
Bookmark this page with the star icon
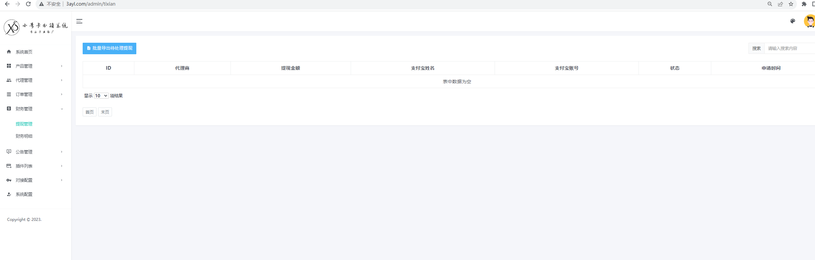[791, 4]
